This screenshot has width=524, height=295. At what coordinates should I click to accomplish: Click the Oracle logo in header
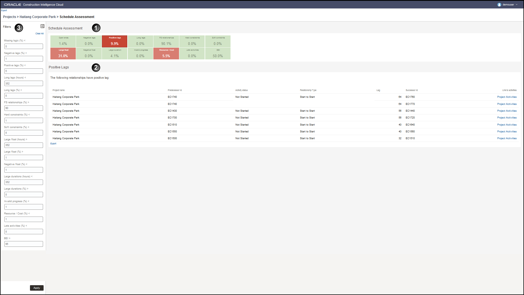tap(12, 5)
